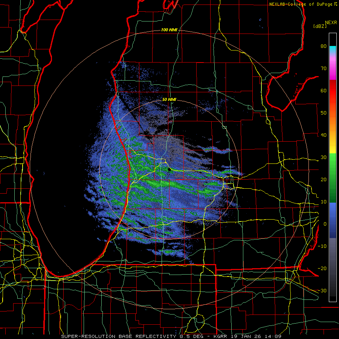This screenshot has width=339, height=339.
Task: Click the 10 value on the dBZ scale
Action: click(324, 202)
